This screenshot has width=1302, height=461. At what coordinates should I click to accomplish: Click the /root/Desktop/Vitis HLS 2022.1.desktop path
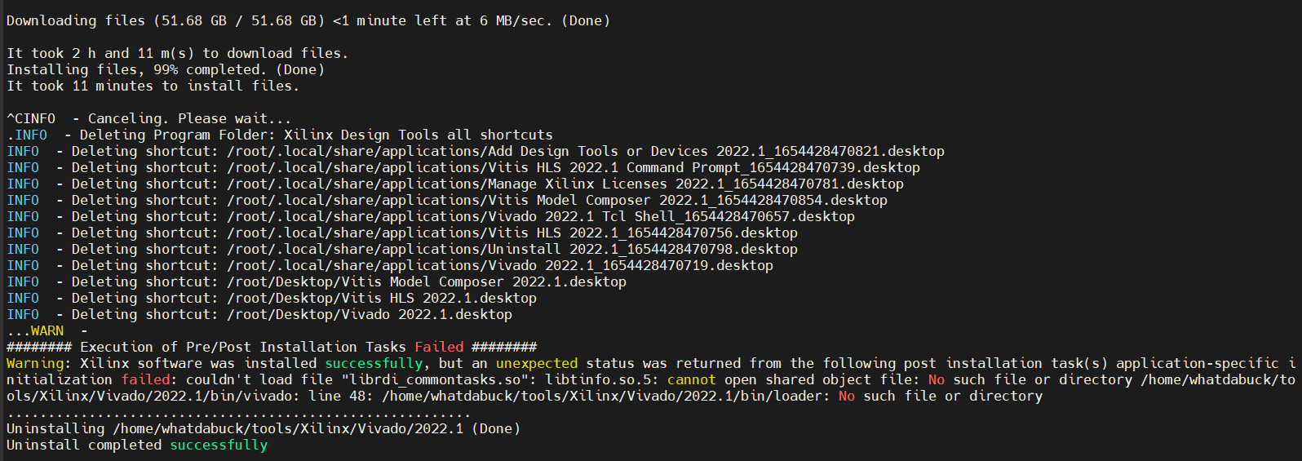coord(381,298)
